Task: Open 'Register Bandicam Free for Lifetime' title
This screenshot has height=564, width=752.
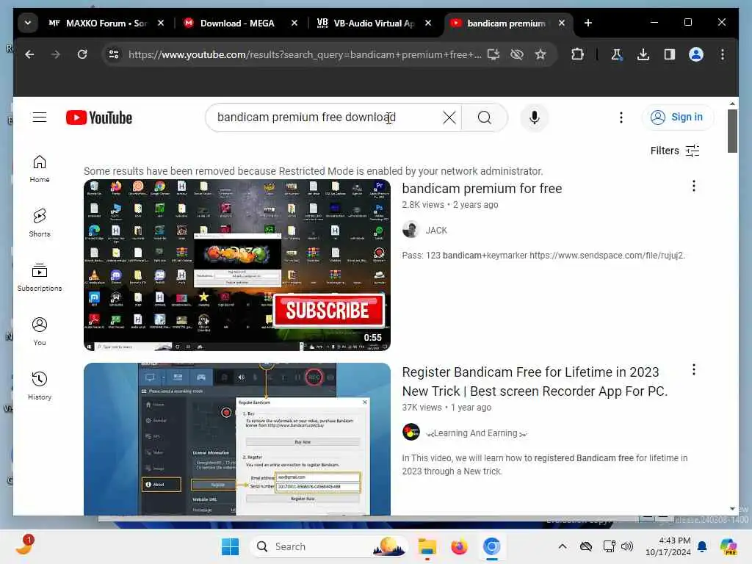Action: pos(535,382)
